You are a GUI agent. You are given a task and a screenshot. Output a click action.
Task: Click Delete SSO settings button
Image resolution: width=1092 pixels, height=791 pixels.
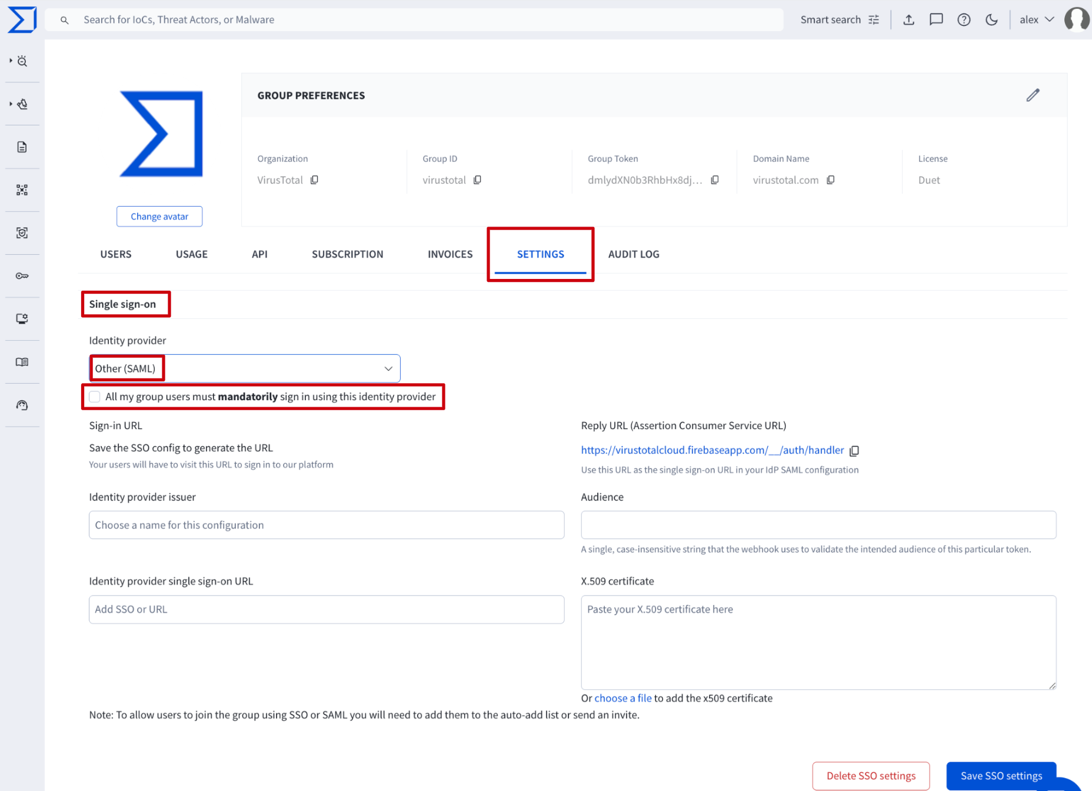871,776
